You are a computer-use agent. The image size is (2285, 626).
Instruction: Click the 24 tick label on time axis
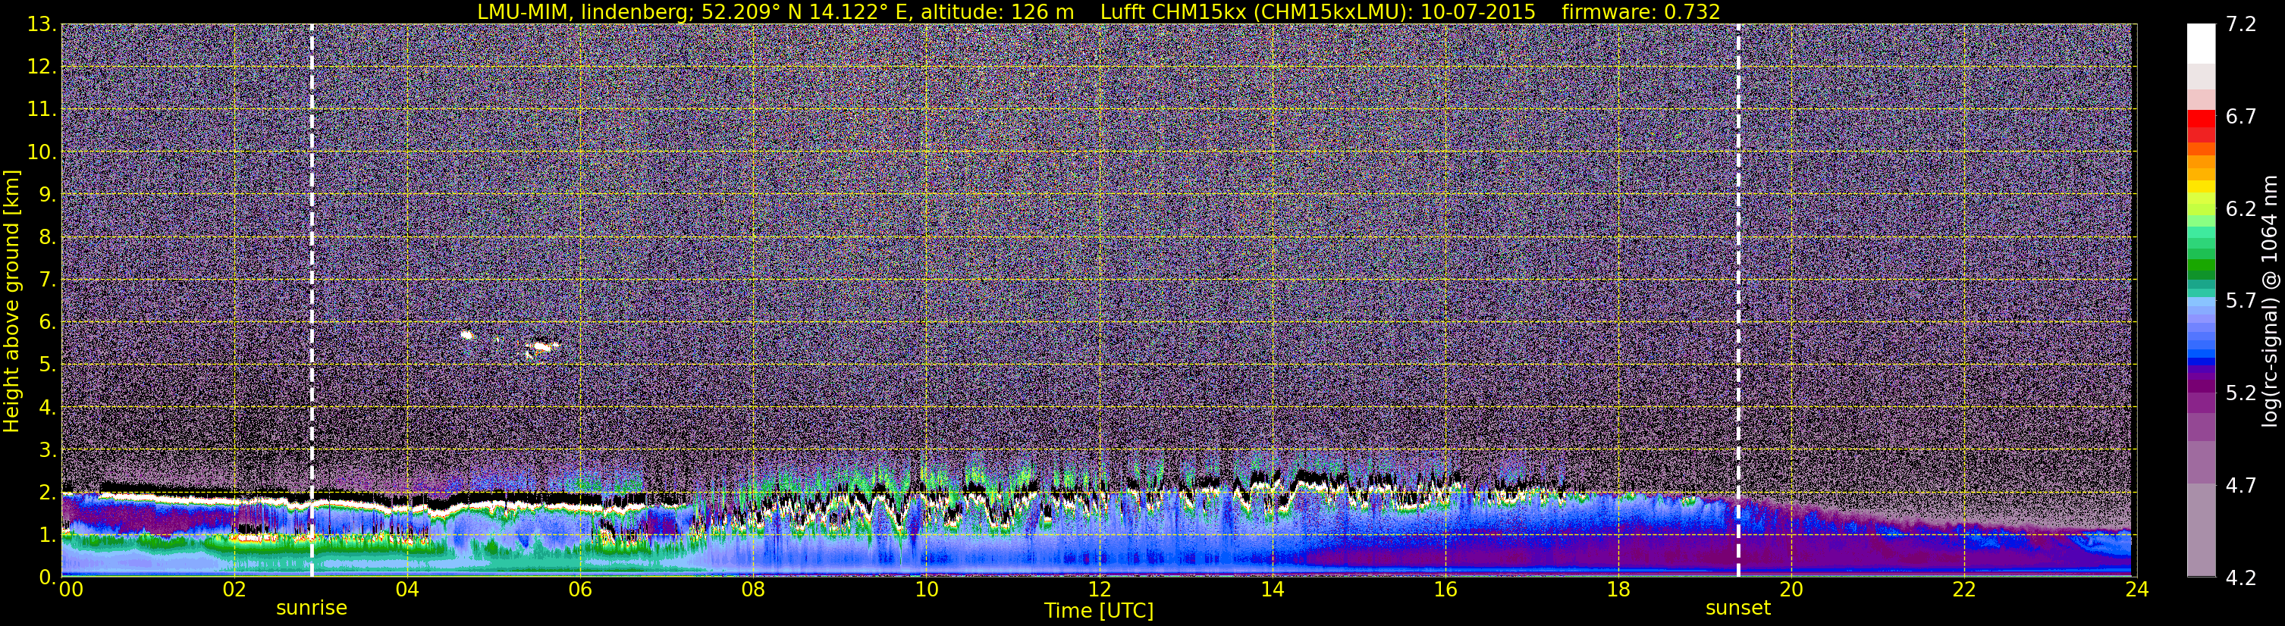click(x=2137, y=590)
